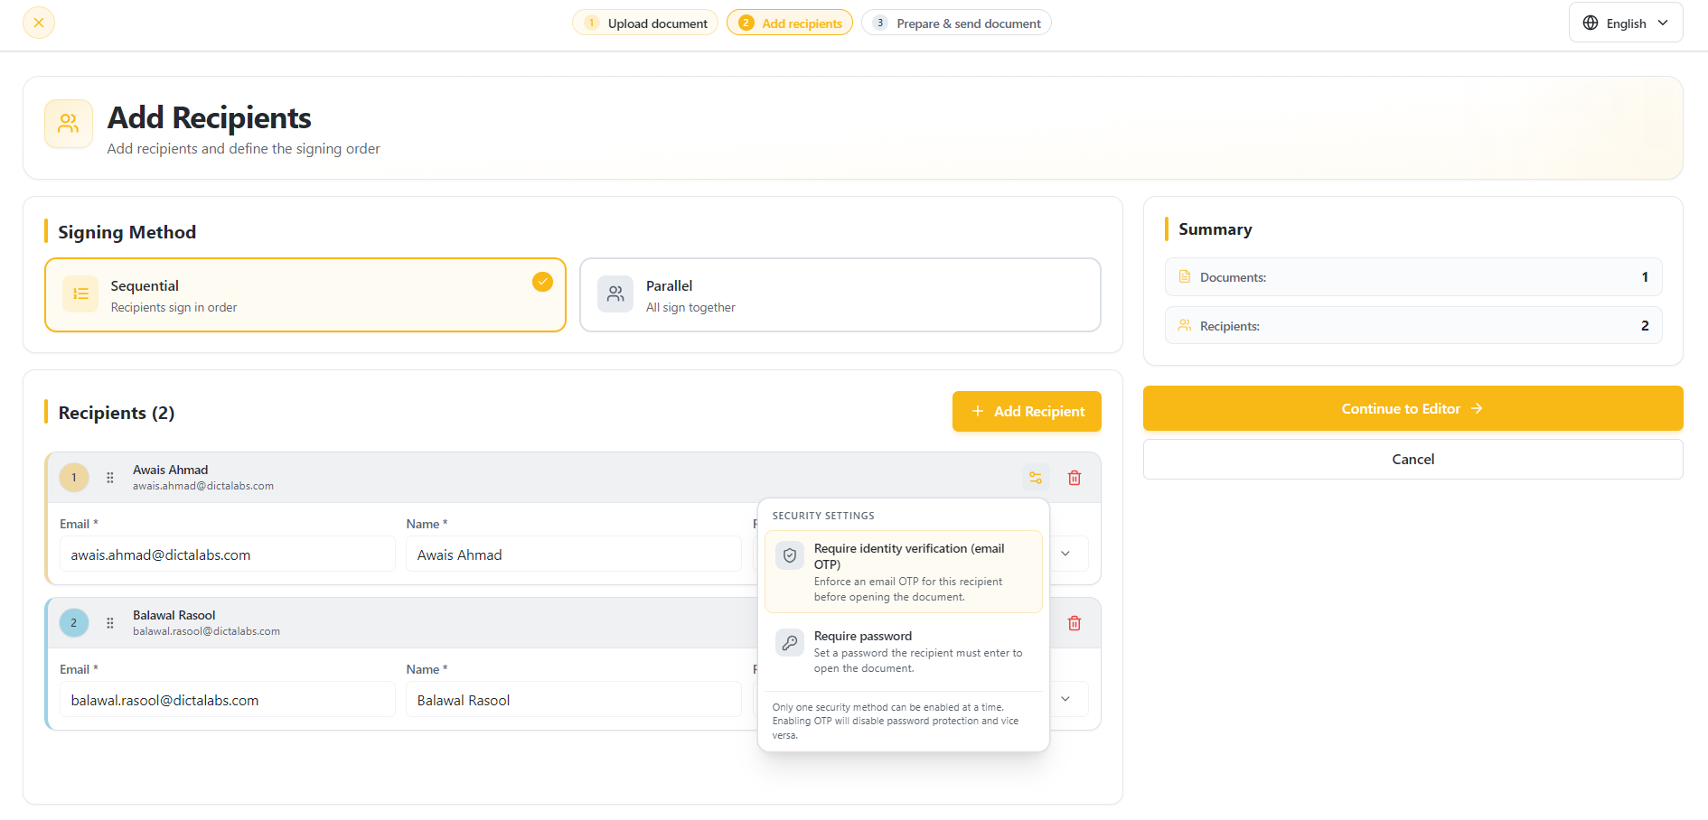This screenshot has width=1708, height=820.
Task: Click the globe language icon
Action: (1591, 23)
